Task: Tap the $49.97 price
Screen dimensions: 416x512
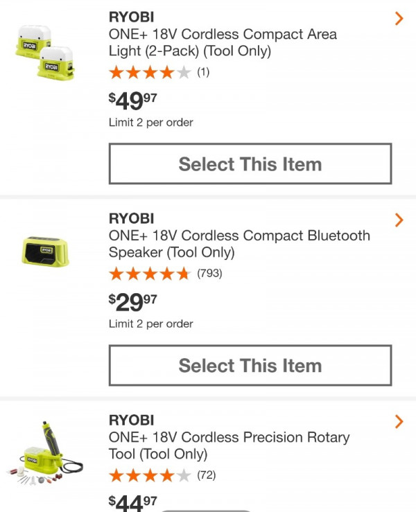Action: (132, 101)
